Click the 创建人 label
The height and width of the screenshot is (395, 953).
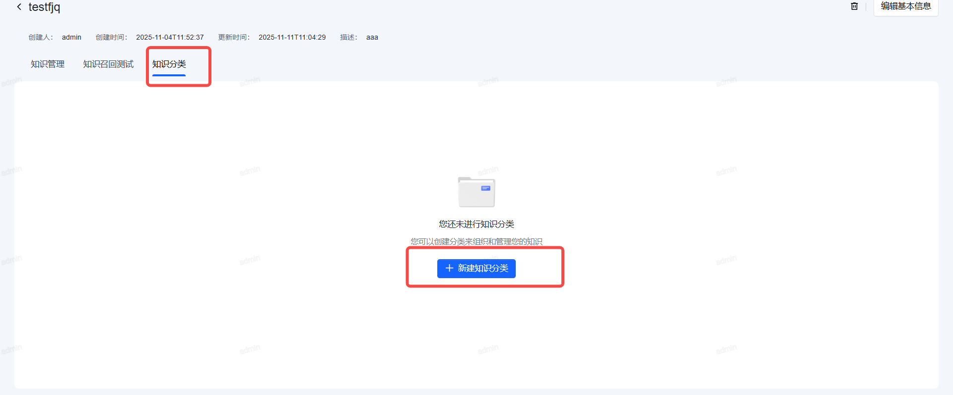click(x=41, y=37)
